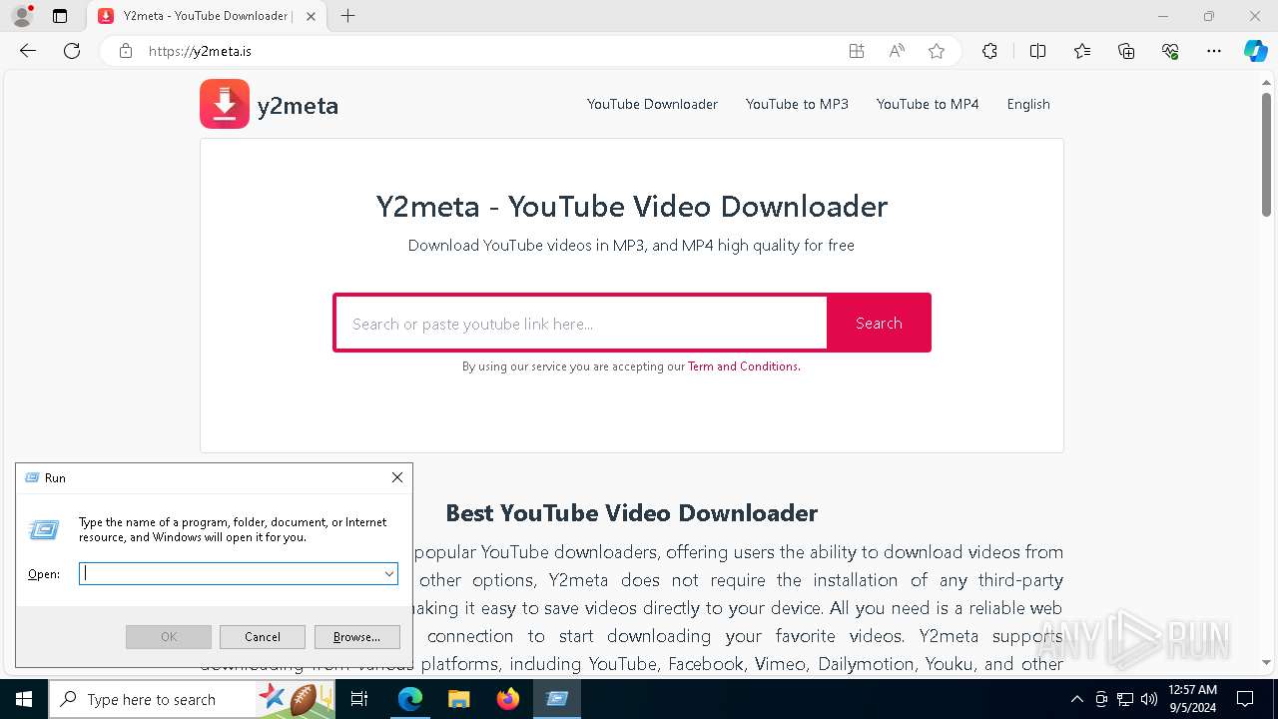This screenshot has height=719, width=1278.
Task: Click the Best YouTube Video Downloader heading
Action: point(632,513)
